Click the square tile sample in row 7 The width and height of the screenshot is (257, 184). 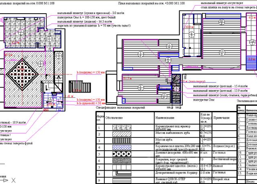[x=122, y=167]
